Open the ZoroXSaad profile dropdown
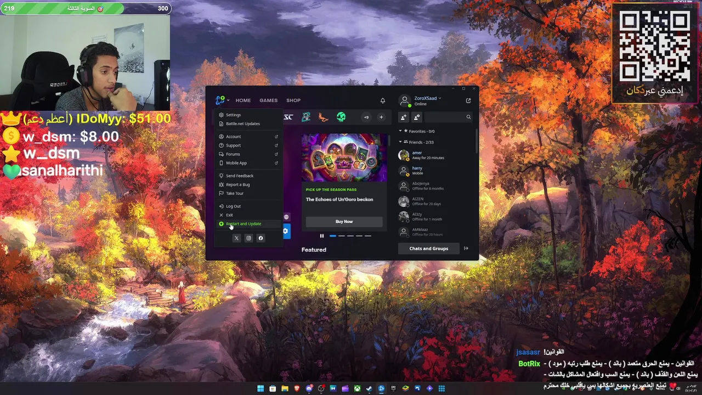The height and width of the screenshot is (395, 702). pyautogui.click(x=428, y=98)
